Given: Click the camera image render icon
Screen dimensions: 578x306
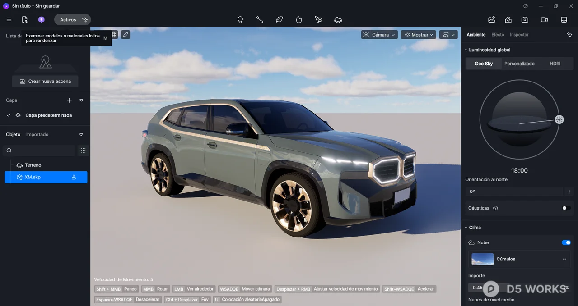Looking at the screenshot, I should pos(525,20).
